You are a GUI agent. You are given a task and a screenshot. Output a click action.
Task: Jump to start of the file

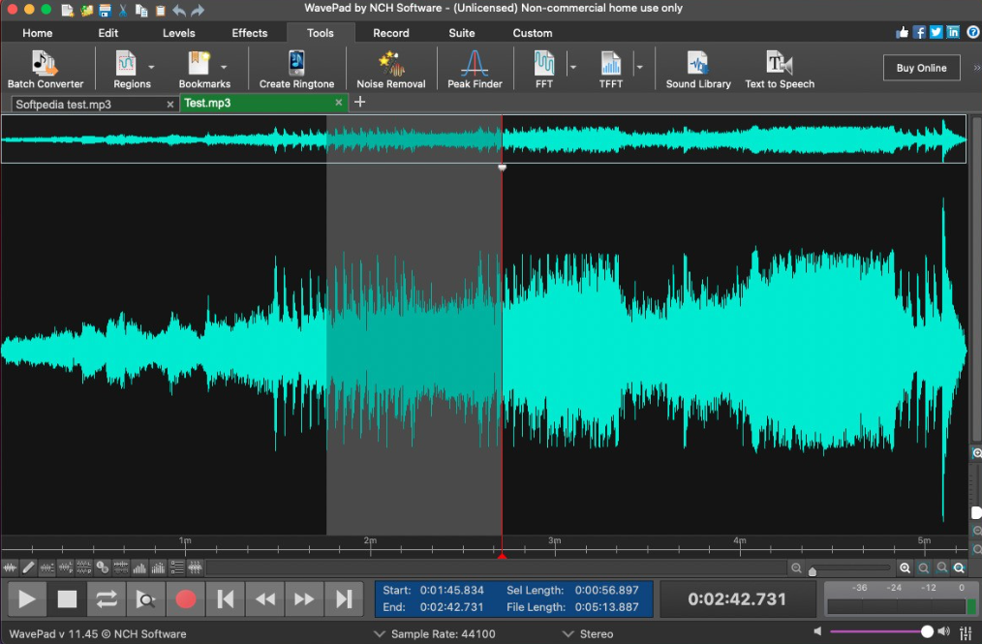(225, 599)
